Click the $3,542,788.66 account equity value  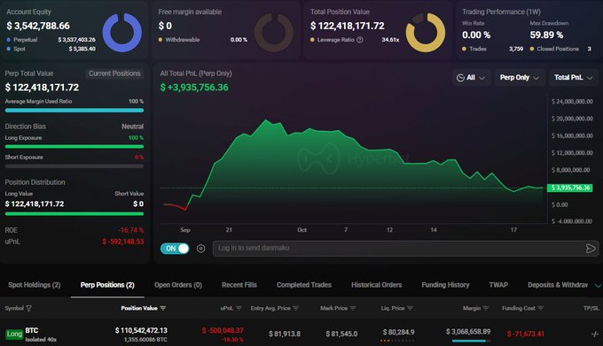38,26
